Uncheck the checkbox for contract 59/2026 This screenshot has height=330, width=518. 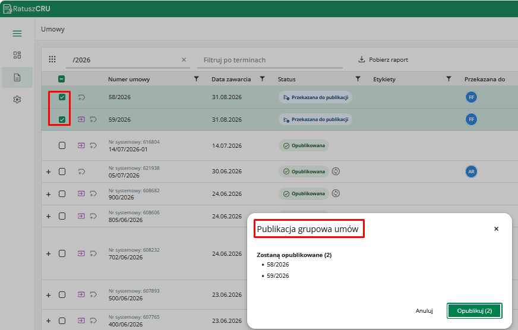click(62, 119)
